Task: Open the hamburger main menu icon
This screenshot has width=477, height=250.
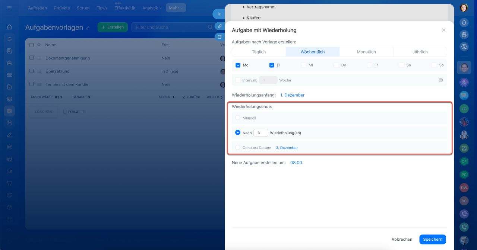Action: pyautogui.click(x=9, y=8)
